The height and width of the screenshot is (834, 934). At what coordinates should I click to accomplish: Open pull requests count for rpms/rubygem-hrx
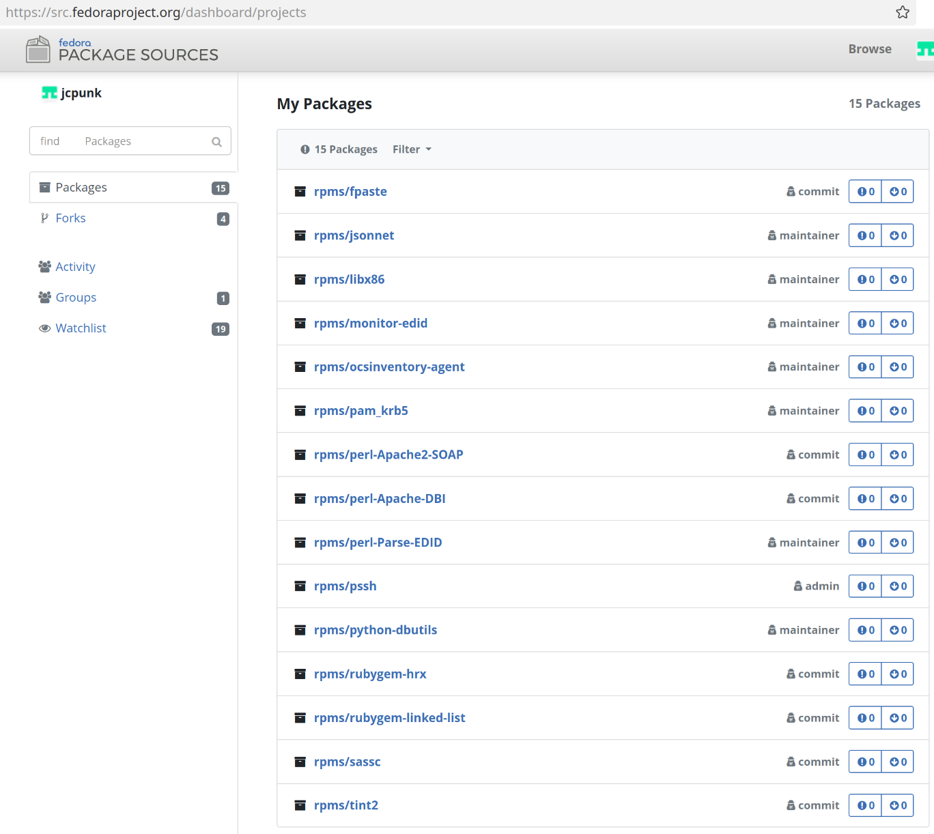[x=897, y=674]
